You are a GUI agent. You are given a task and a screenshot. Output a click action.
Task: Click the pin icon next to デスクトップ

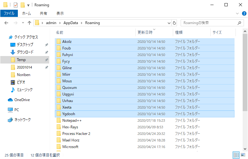click(x=46, y=45)
